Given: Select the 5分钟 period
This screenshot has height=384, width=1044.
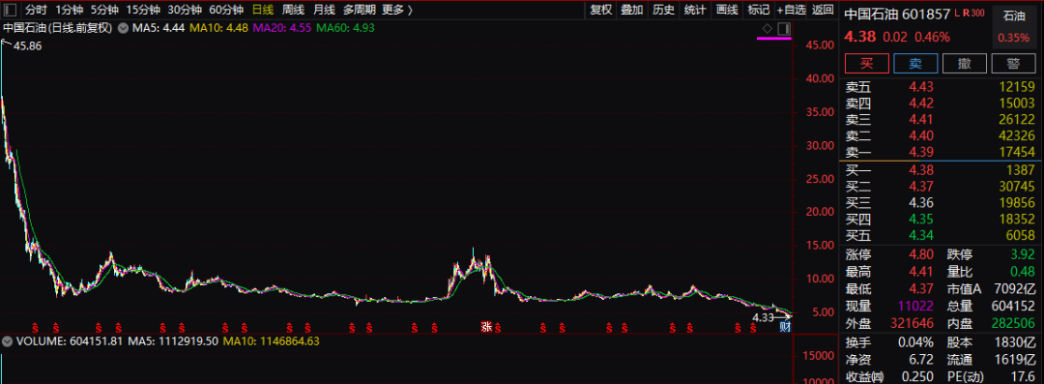Looking at the screenshot, I should pyautogui.click(x=103, y=10).
